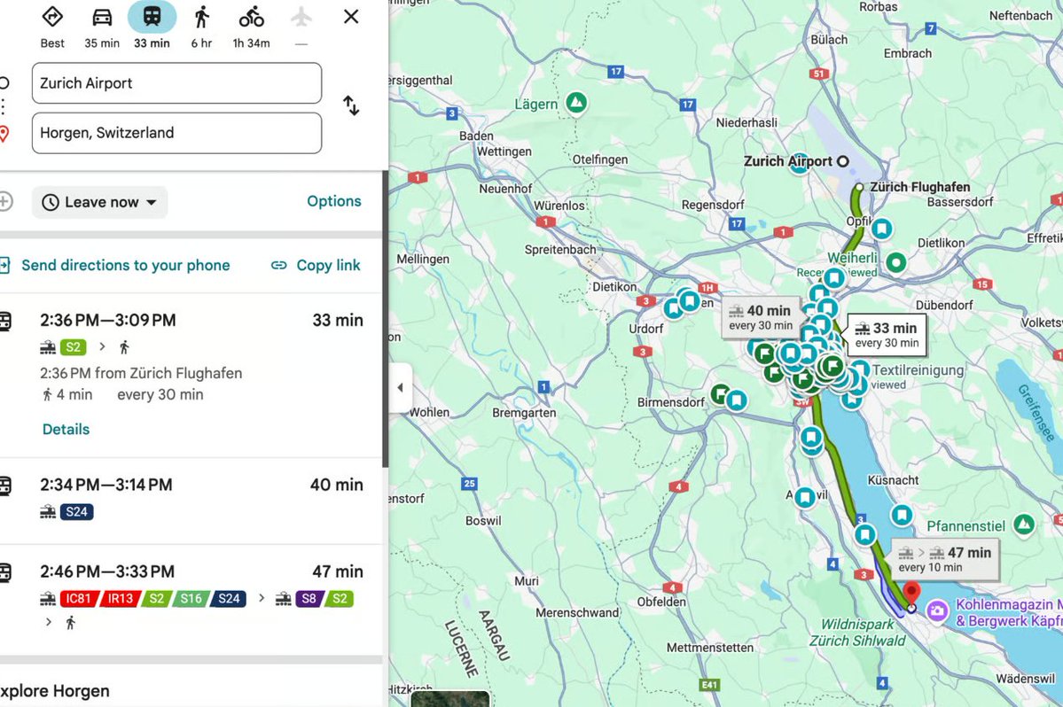Click the saved marker right of Birmensdorf
Viewport: 1063px width, 707px height.
click(x=736, y=400)
